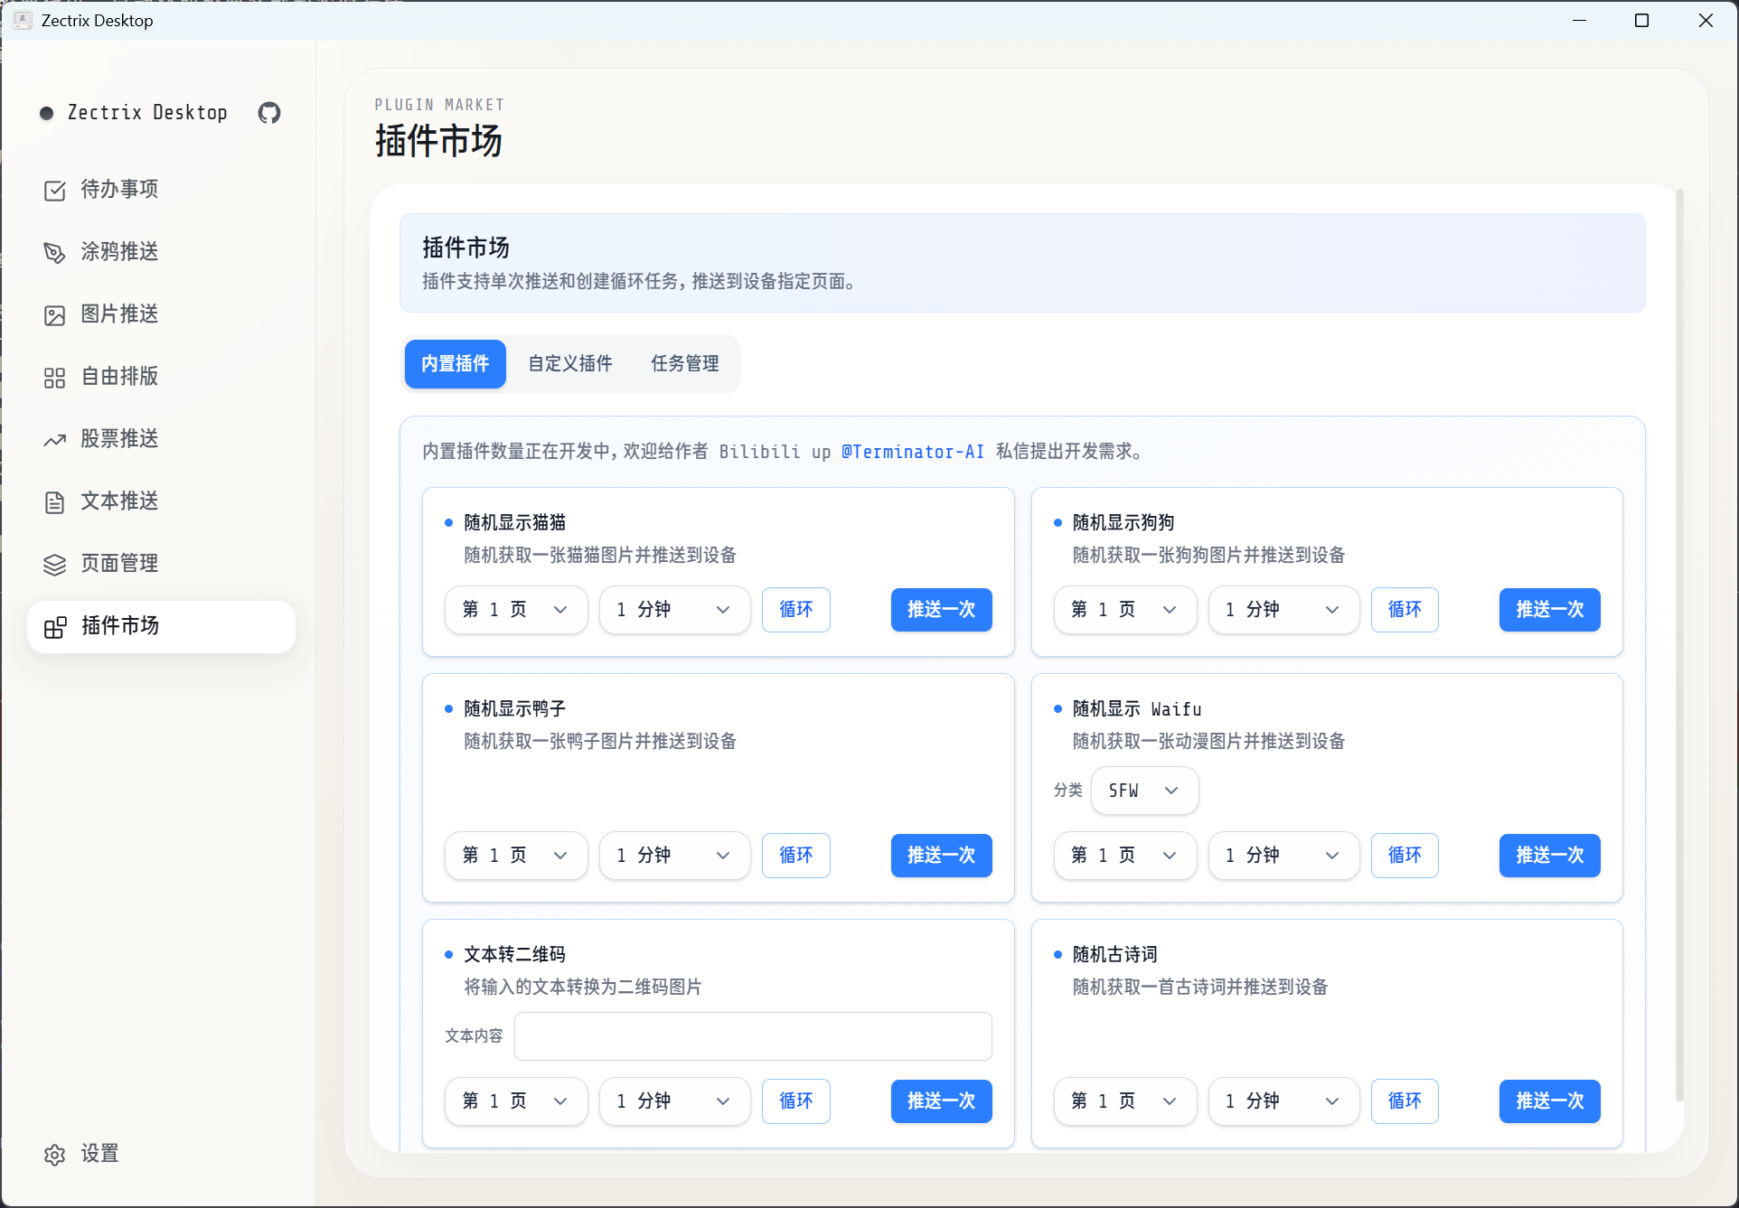Toggle 循环 for 随机显示猫猫 plugin
1739x1208 pixels.
[x=795, y=610]
